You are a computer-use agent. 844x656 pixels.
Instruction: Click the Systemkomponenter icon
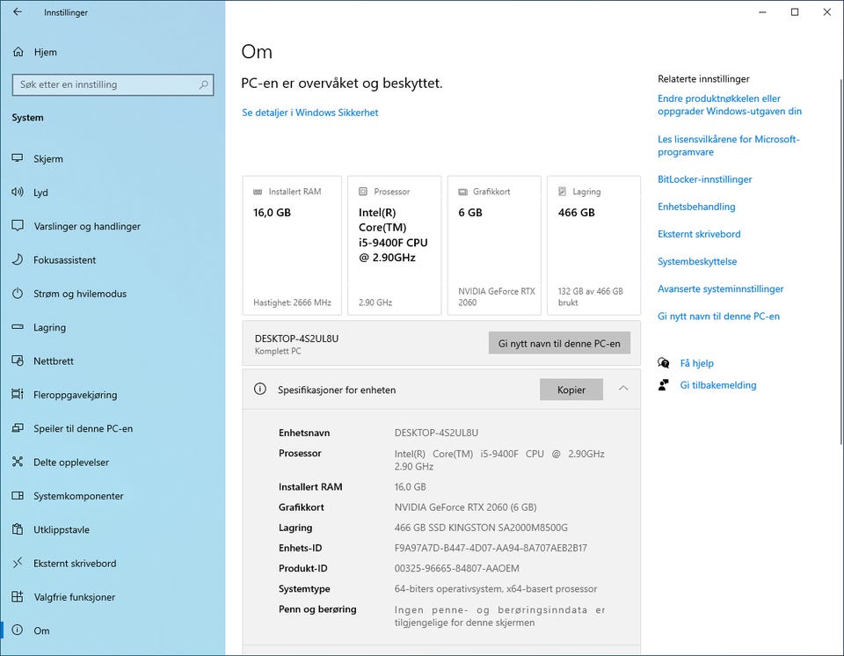coord(18,495)
